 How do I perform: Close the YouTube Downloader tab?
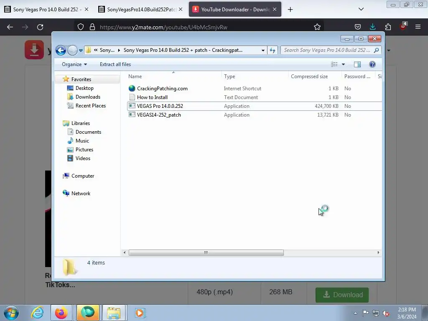[275, 9]
